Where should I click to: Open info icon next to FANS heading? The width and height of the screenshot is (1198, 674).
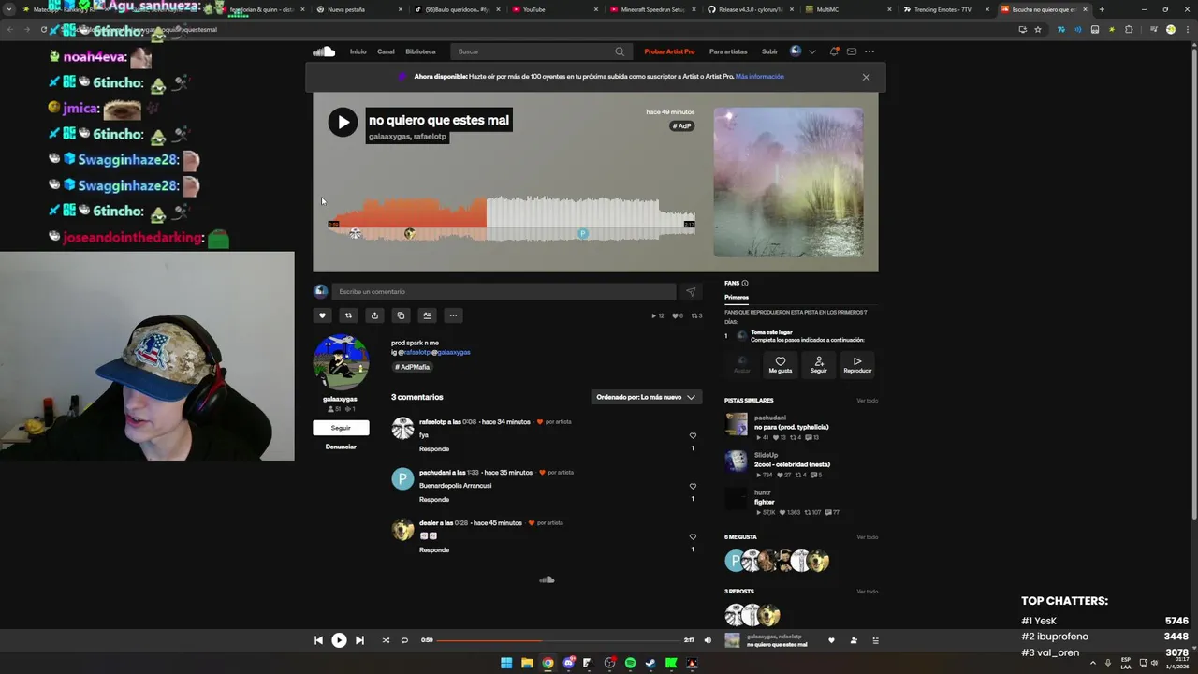pos(745,283)
